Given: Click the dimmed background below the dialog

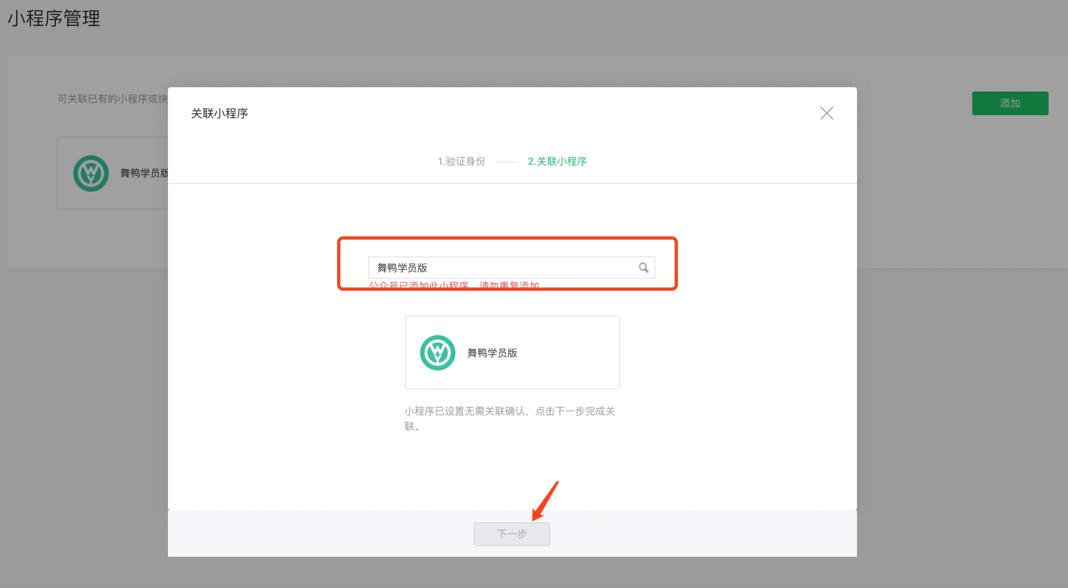Looking at the screenshot, I should tap(511, 573).
